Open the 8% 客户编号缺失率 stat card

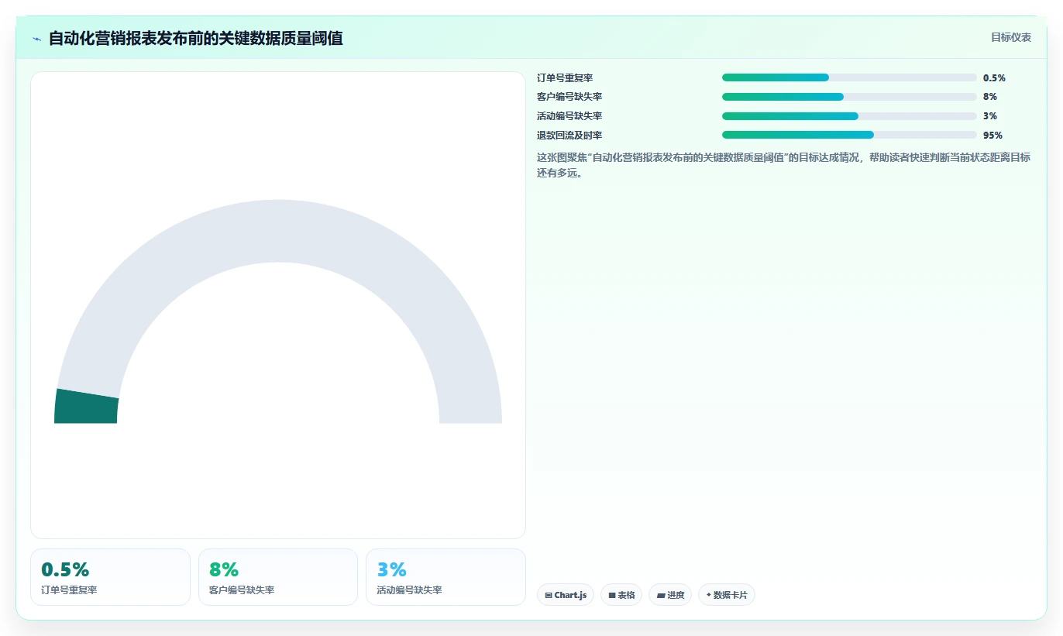(x=278, y=577)
